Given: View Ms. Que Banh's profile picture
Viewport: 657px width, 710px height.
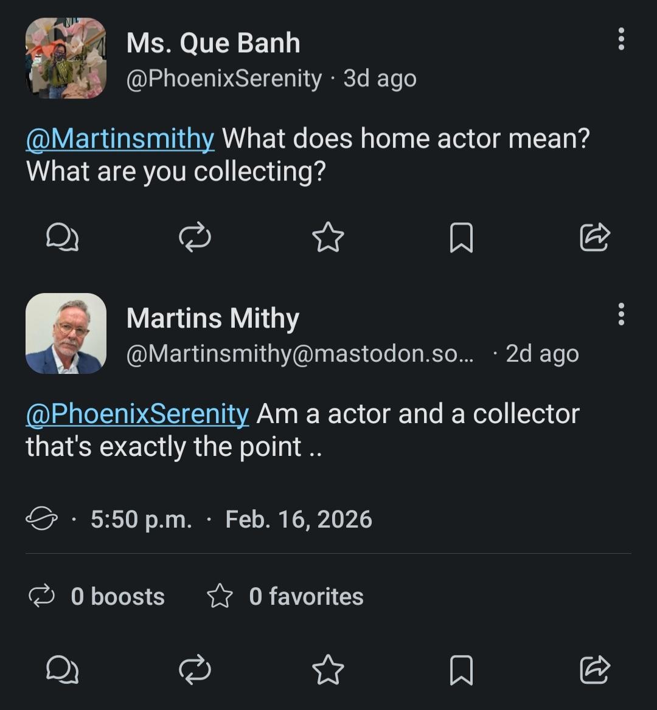Looking at the screenshot, I should click(x=66, y=58).
